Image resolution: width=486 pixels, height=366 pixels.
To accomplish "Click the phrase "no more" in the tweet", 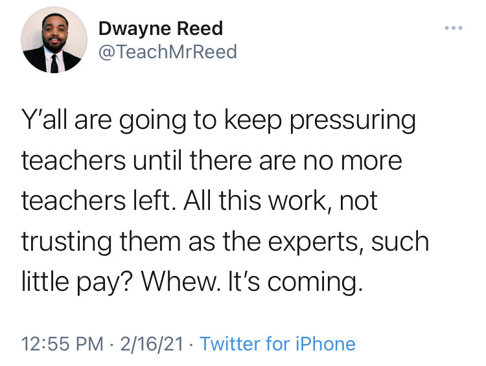I will (354, 161).
